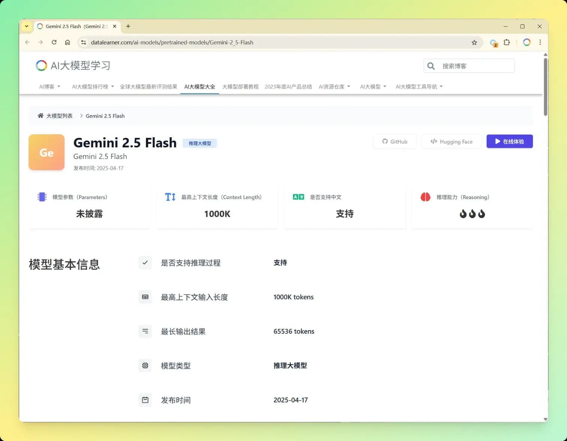Toggle the bookmark star in the address bar
567x441 pixels.
coord(475,42)
